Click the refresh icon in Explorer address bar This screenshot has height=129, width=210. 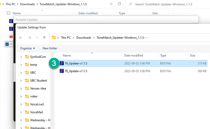coord(119,4)
